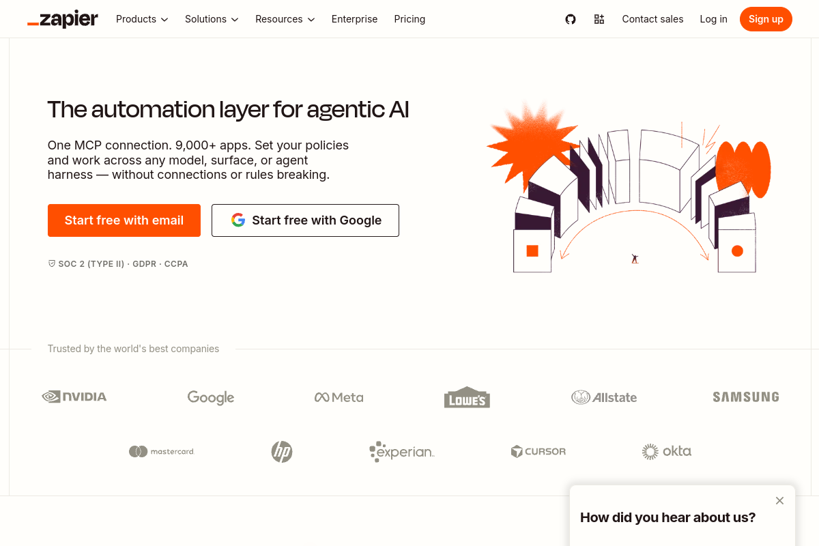Click the Google company logo
Screen dimensions: 819x546
[211, 397]
